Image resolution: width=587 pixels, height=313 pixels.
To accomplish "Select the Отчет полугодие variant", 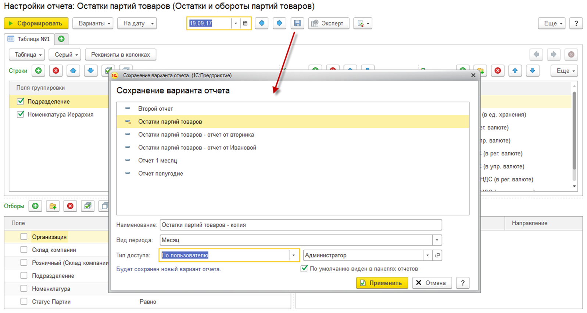I will (x=293, y=173).
